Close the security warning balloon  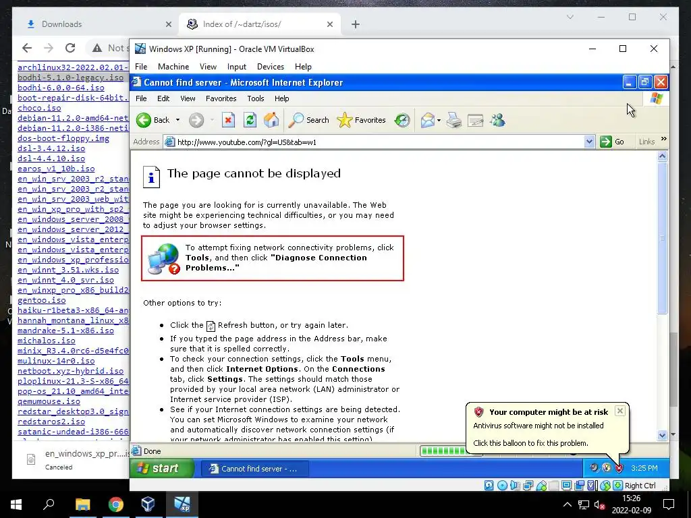(x=619, y=411)
